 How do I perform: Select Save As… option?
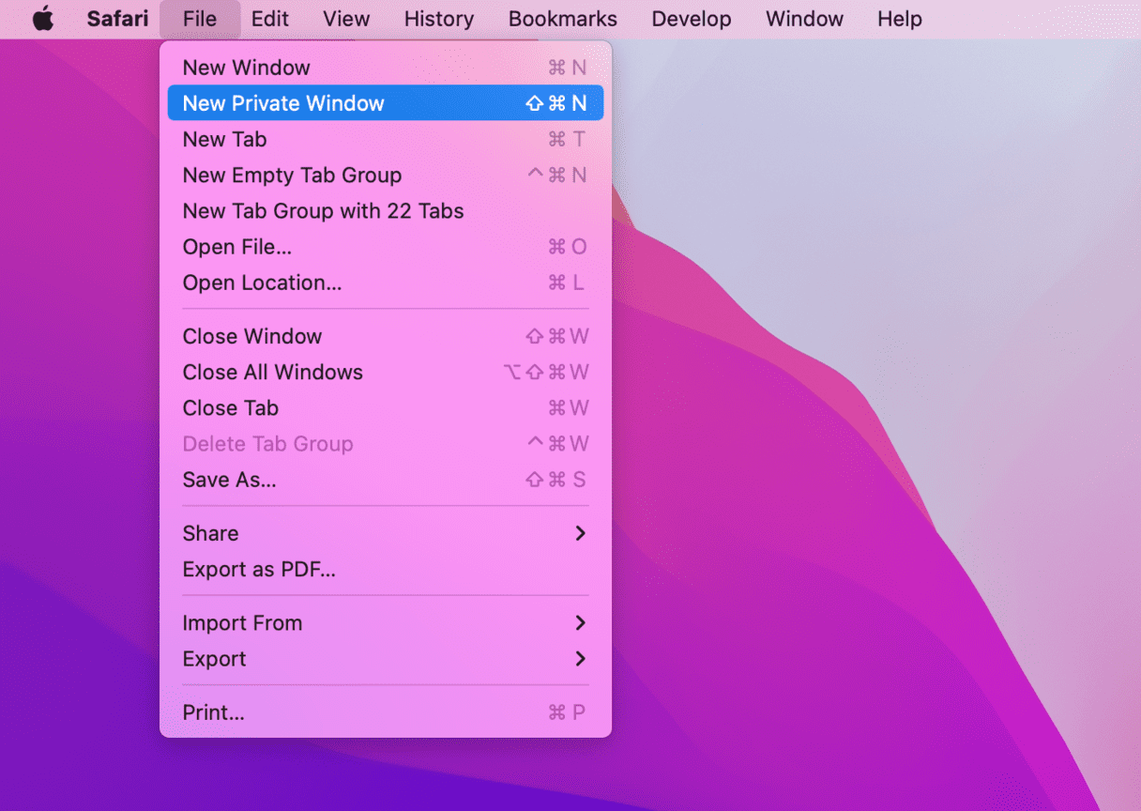tap(229, 480)
